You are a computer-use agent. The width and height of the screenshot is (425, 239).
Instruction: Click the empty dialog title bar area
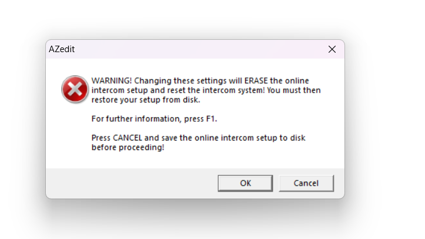[x=194, y=50]
